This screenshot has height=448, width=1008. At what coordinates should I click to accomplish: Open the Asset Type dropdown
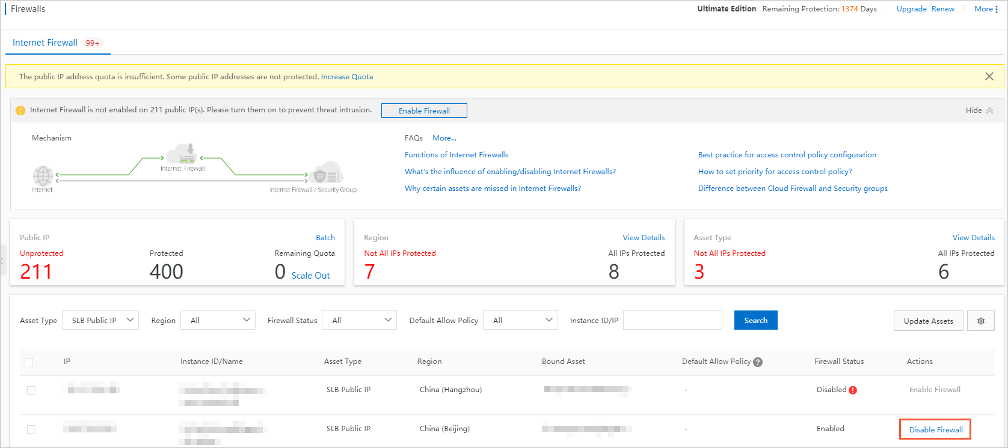[x=100, y=320]
